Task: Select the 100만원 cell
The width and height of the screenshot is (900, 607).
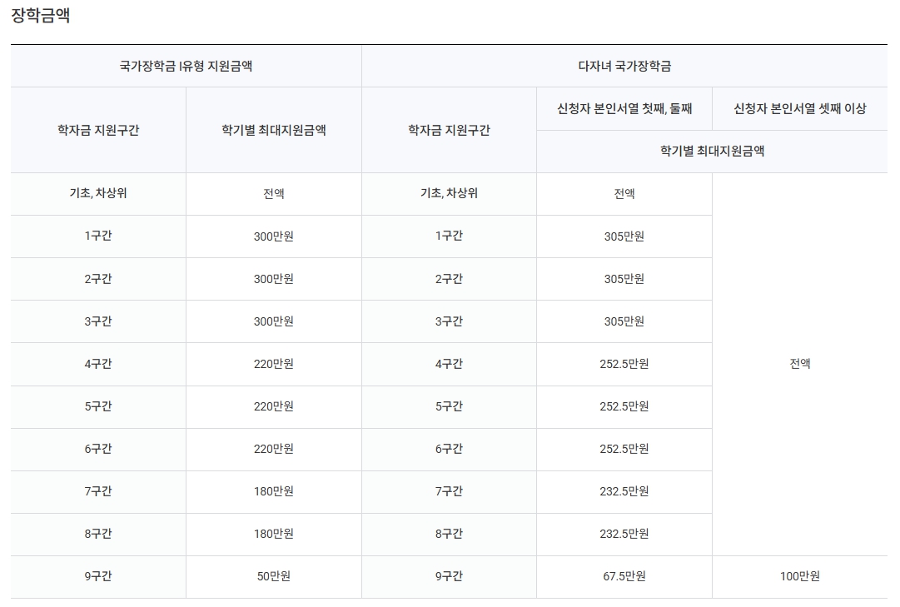Action: coord(800,576)
